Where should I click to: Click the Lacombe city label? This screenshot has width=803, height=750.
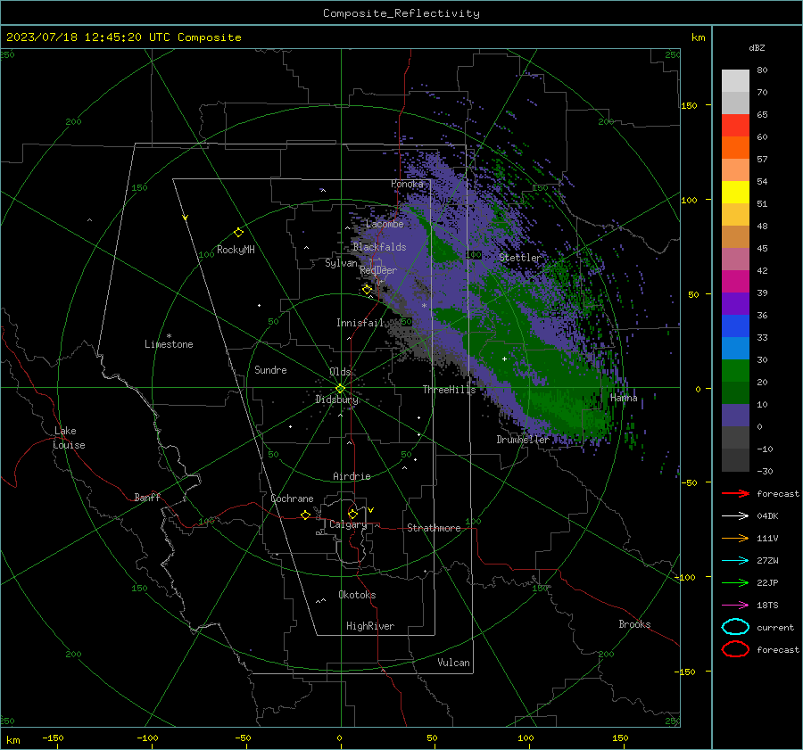pos(385,224)
